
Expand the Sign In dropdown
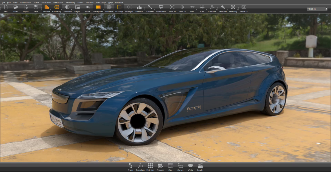point(309,8)
